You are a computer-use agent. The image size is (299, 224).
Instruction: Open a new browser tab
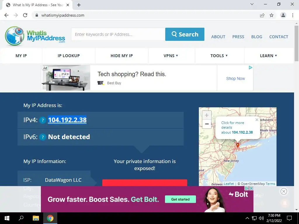click(79, 5)
